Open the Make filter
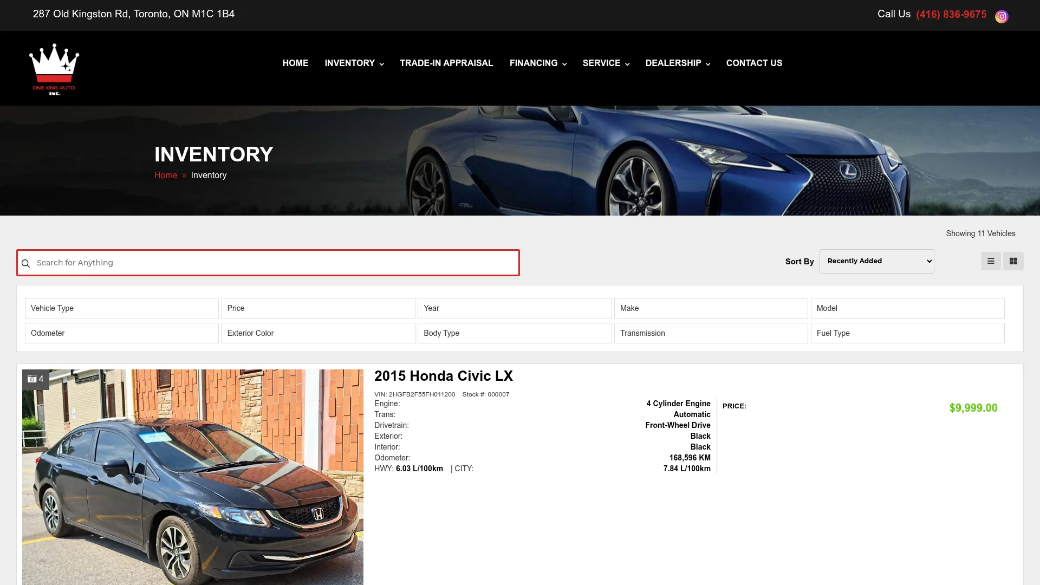 tap(711, 308)
